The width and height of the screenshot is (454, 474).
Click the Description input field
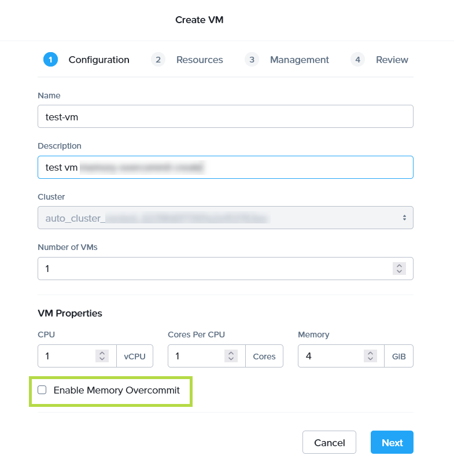pyautogui.click(x=226, y=167)
